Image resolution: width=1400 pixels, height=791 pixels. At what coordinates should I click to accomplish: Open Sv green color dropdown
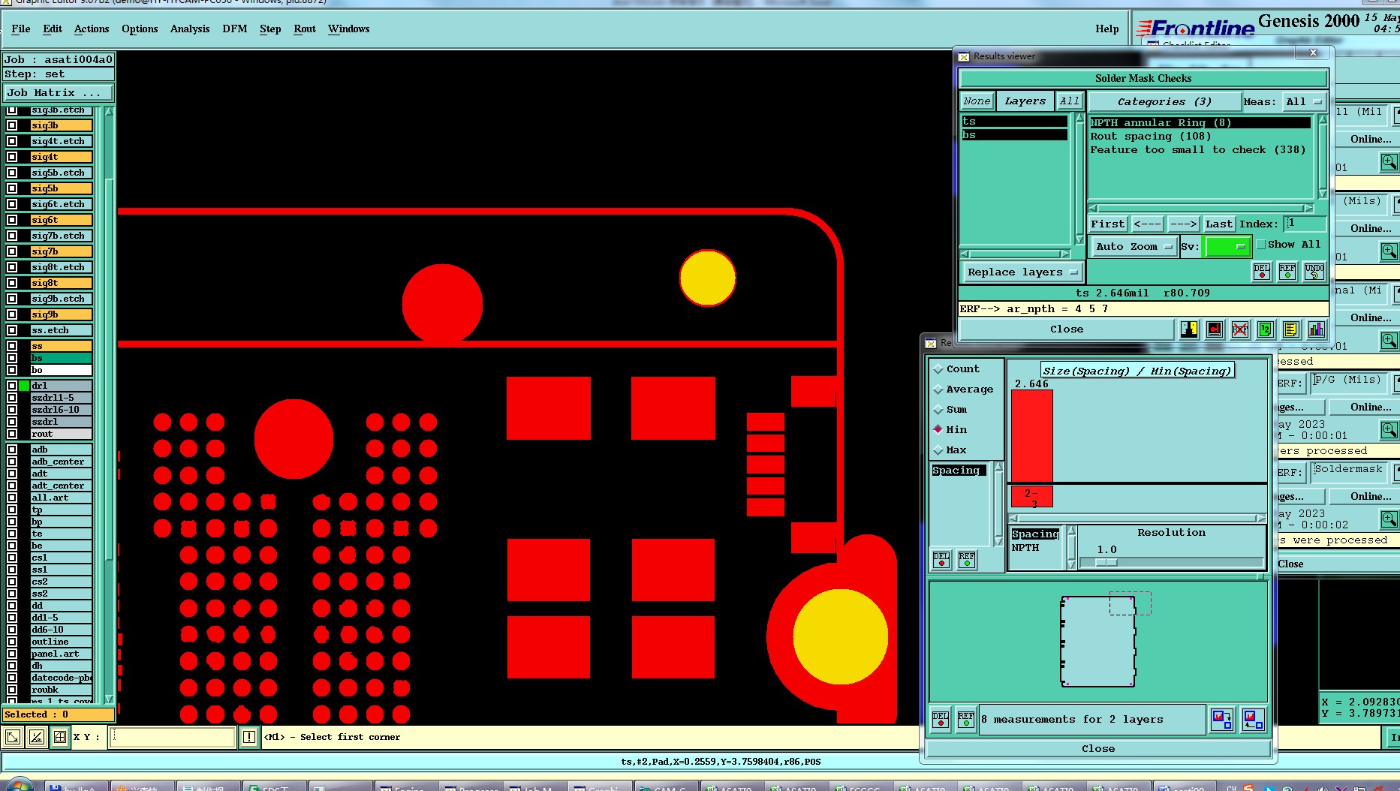tap(1227, 247)
